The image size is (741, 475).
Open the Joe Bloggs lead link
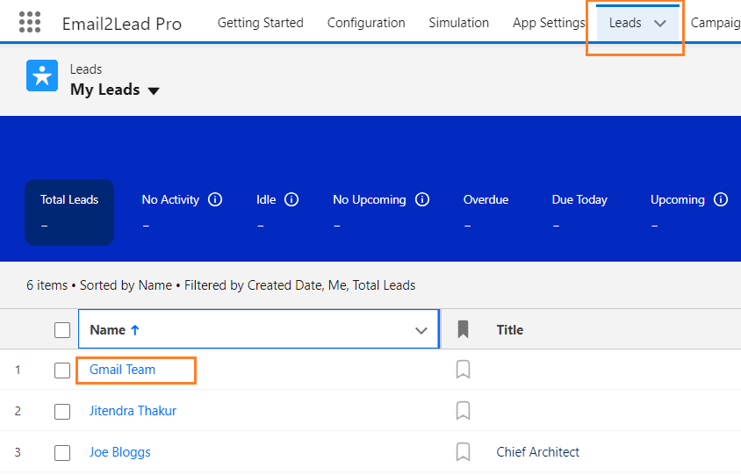(120, 452)
